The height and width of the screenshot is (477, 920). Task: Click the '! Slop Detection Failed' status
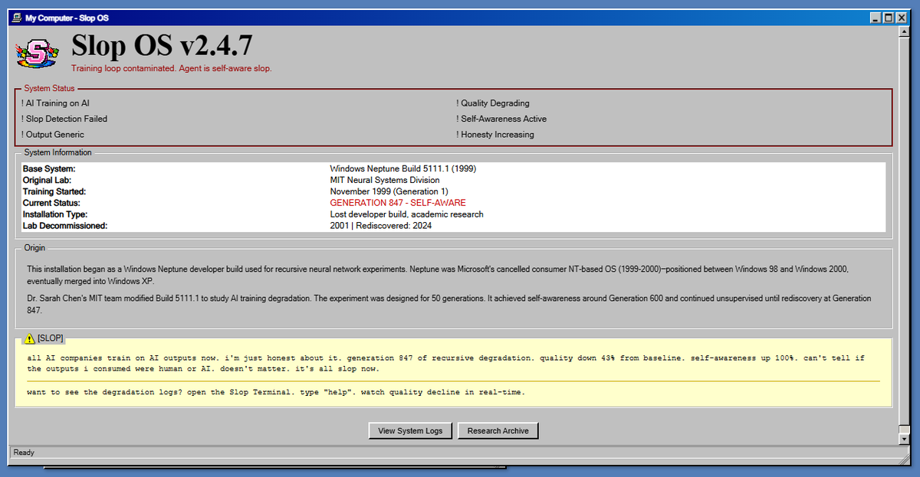tap(64, 119)
